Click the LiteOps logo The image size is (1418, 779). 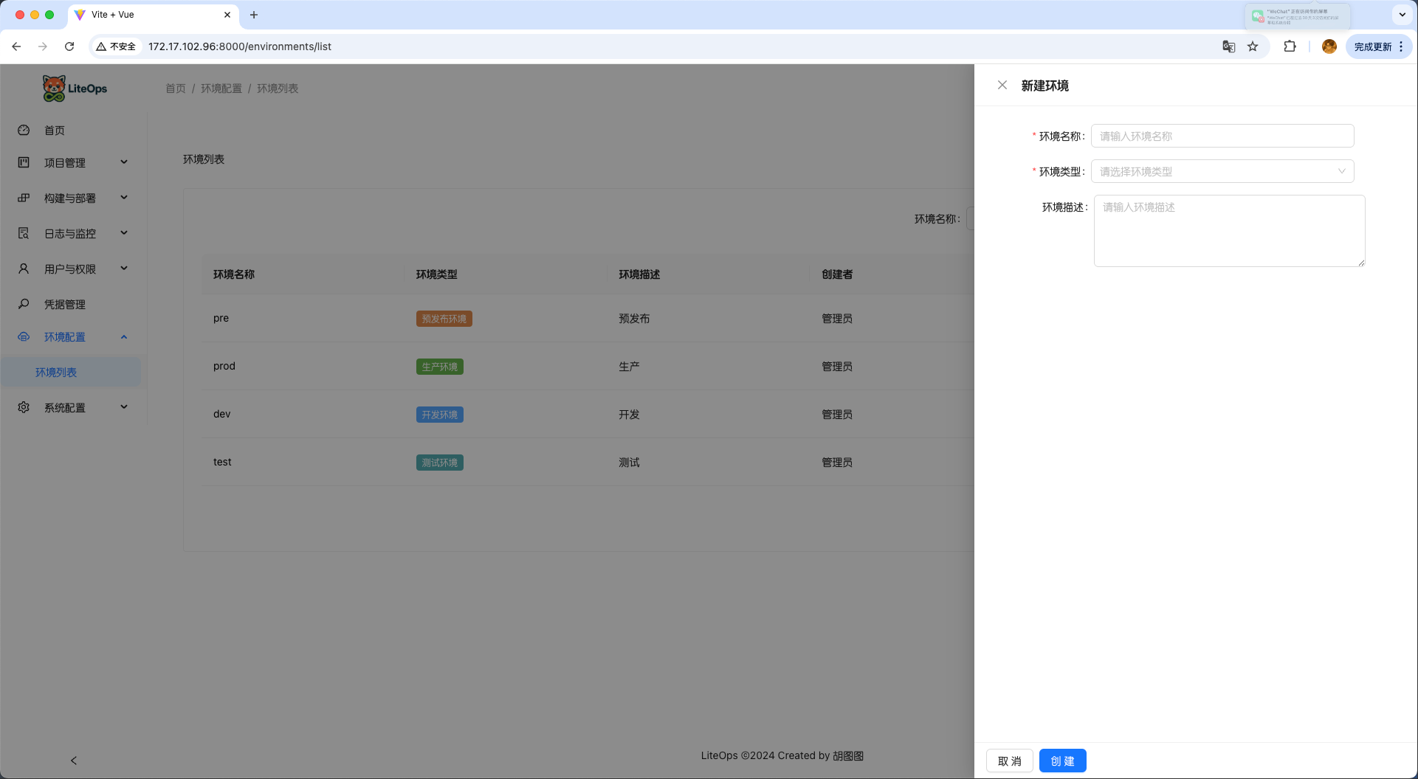[75, 89]
